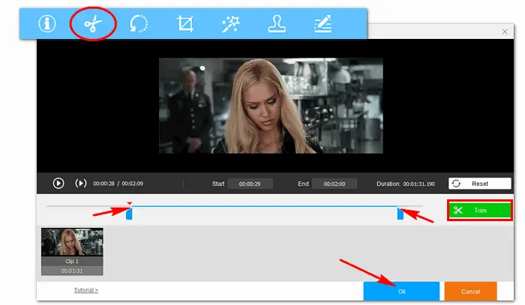Image resolution: width=525 pixels, height=305 pixels.
Task: Click the red playhead marker
Action: pos(130,203)
